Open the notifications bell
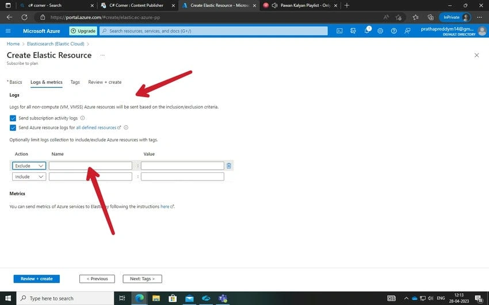 [367, 31]
